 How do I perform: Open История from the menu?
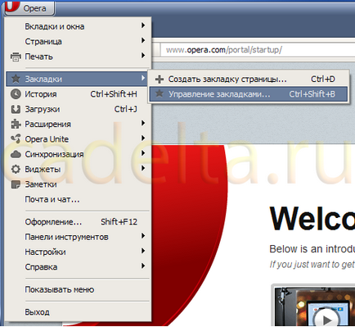pos(79,94)
